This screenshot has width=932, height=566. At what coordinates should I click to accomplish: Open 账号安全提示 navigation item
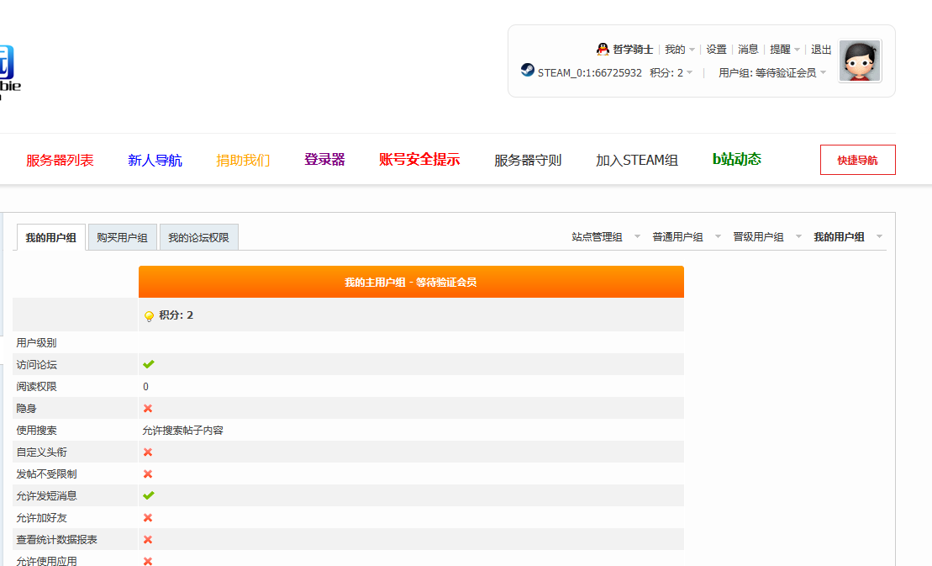tap(419, 159)
